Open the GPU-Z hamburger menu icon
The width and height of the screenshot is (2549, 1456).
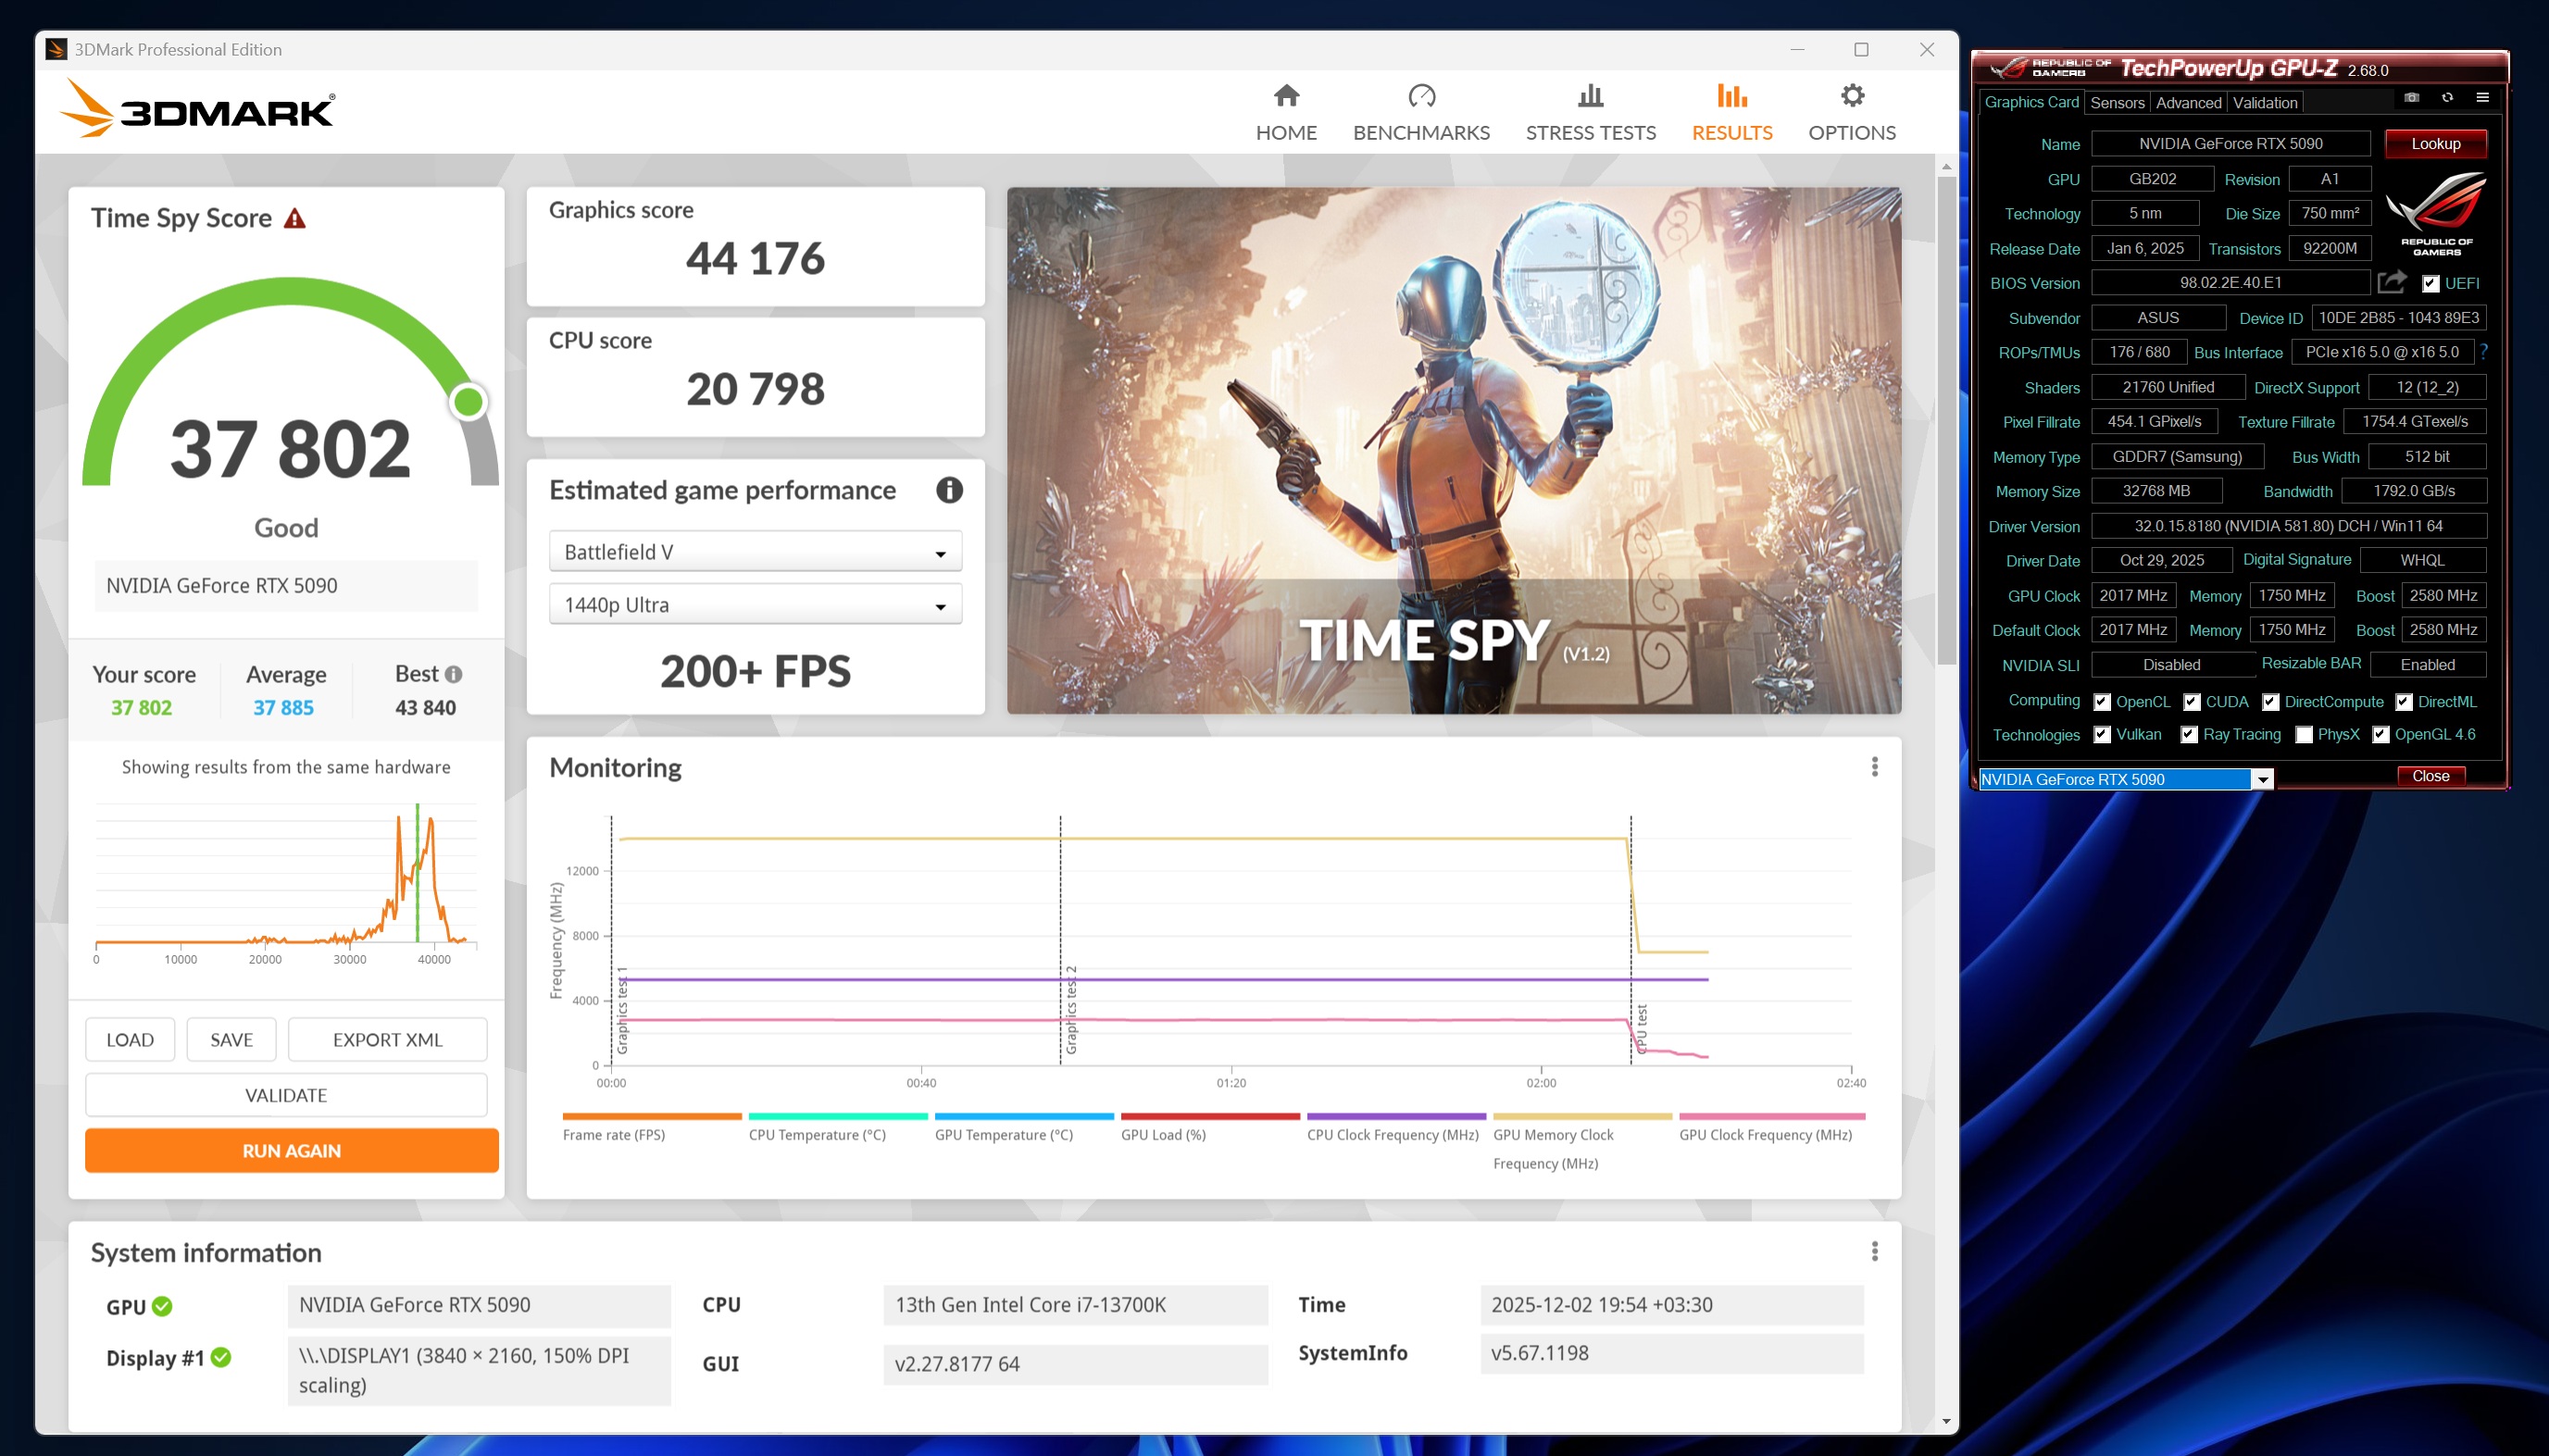[x=2482, y=98]
